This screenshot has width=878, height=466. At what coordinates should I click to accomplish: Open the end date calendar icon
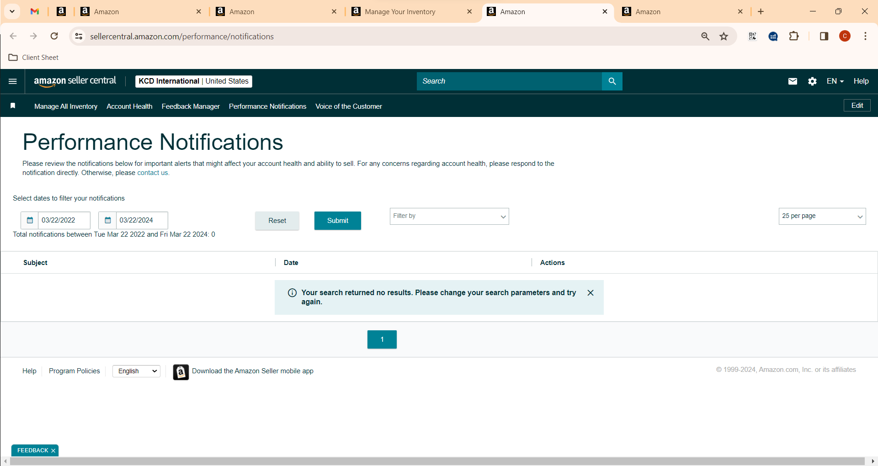click(107, 220)
